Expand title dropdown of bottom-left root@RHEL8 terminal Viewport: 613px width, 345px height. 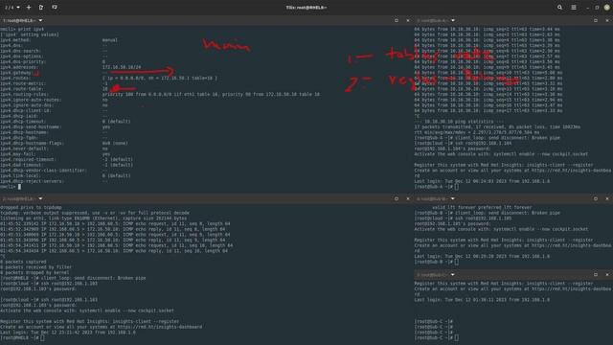40,198
